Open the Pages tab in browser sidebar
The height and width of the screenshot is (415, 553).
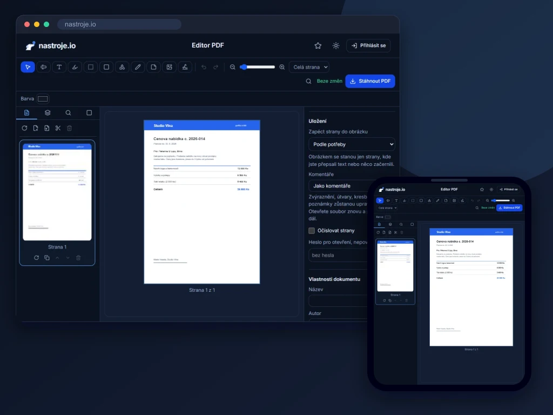click(26, 112)
